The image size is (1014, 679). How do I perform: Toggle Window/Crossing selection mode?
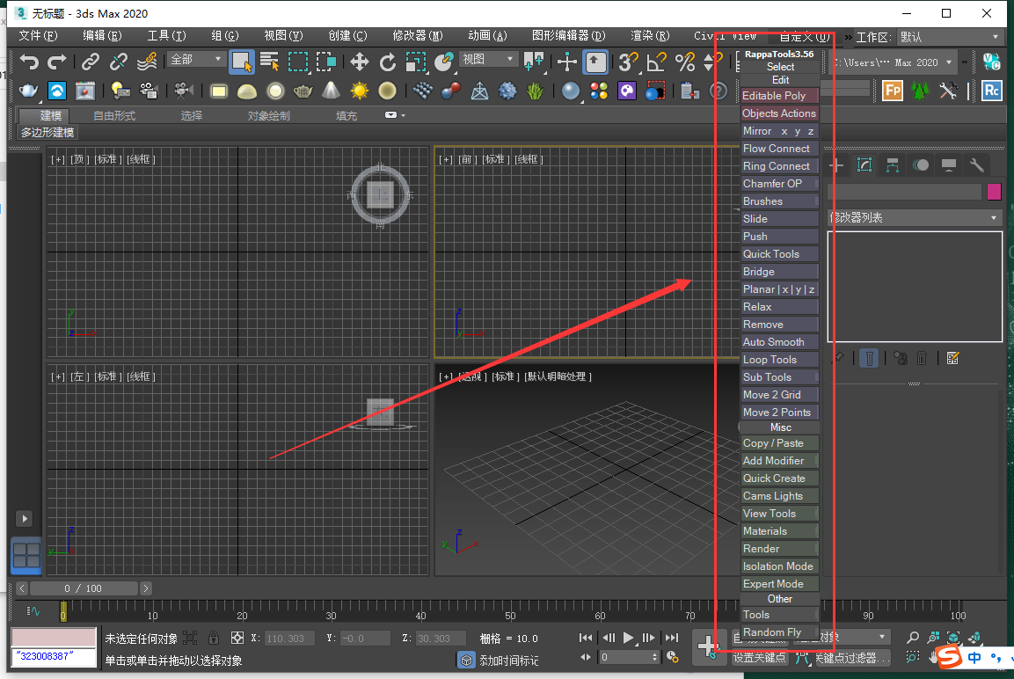[326, 62]
